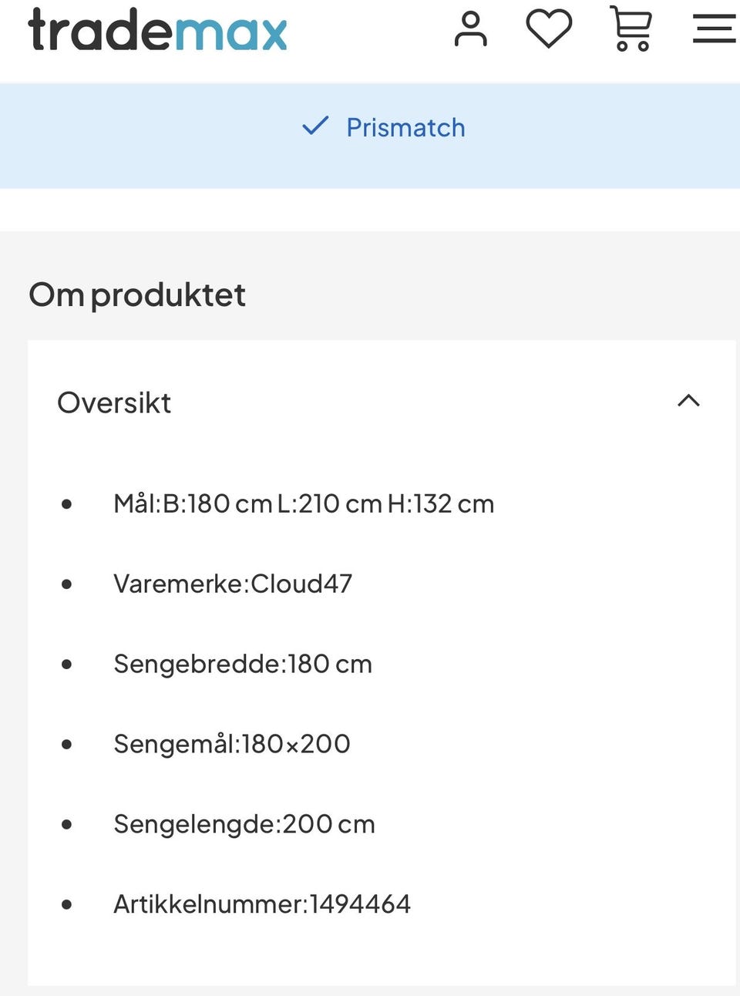The image size is (740, 996).
Task: Click the Om produktet heading
Action: [x=137, y=294]
